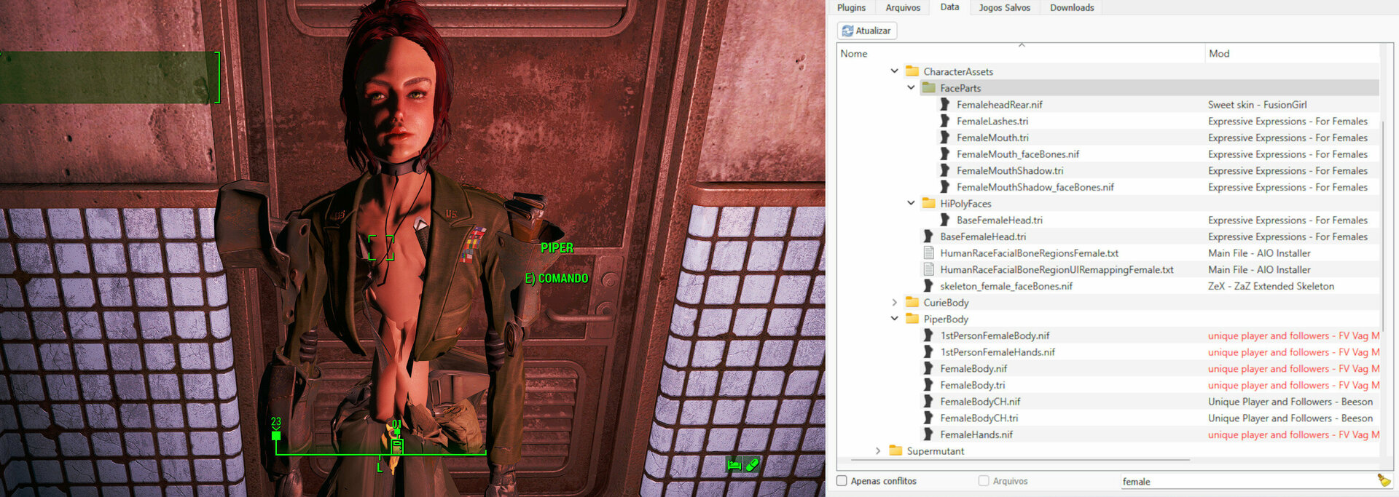This screenshot has width=1399, height=497.
Task: Click the Atualizar refresh button
Action: coord(867,31)
